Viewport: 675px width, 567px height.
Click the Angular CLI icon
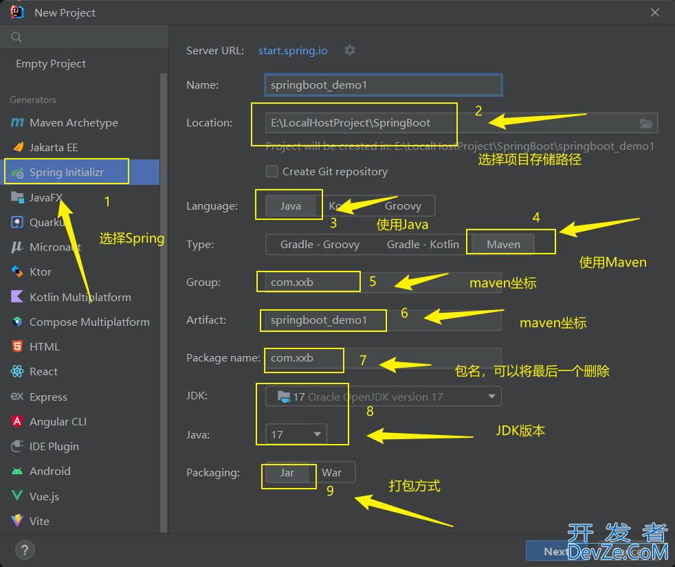[17, 421]
